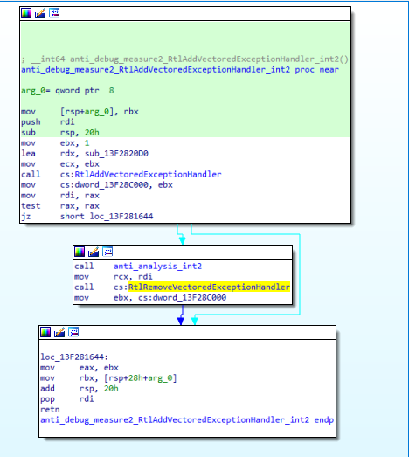Click pencil icon in loc_13F281644 node
The width and height of the screenshot is (409, 457).
pos(59,332)
